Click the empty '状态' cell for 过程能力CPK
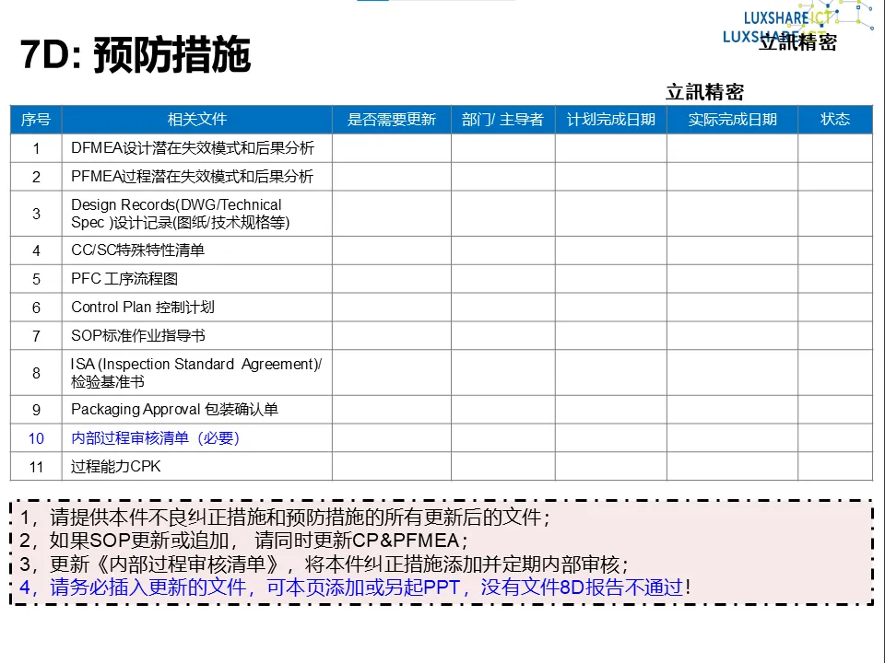Viewport: 885px width, 663px height. pos(835,467)
